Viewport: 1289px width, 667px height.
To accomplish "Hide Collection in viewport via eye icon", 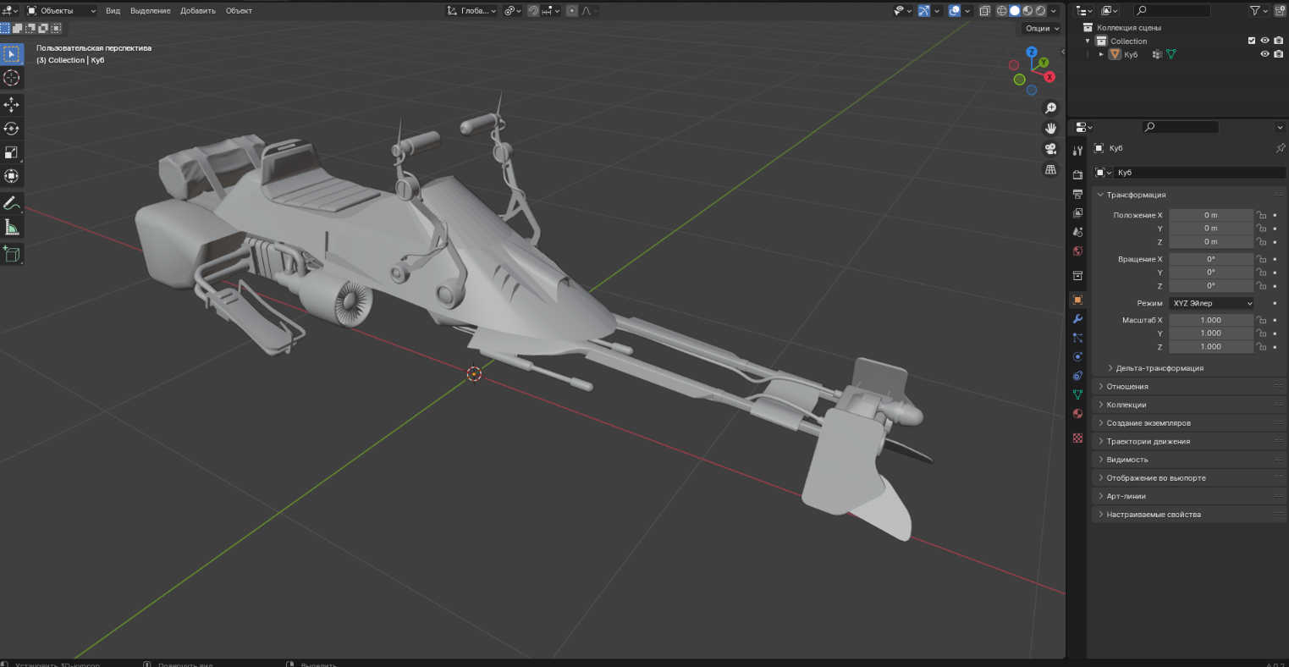I will pyautogui.click(x=1265, y=41).
